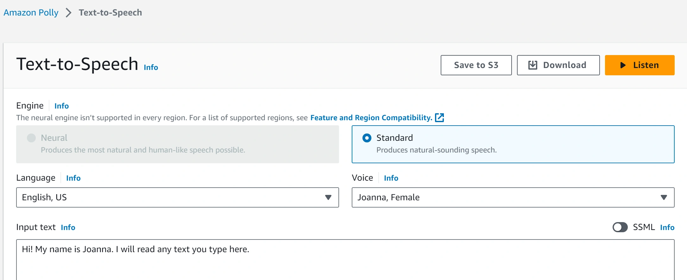Image resolution: width=687 pixels, height=280 pixels.
Task: Open the Language dropdown arrow
Action: pyautogui.click(x=328, y=197)
